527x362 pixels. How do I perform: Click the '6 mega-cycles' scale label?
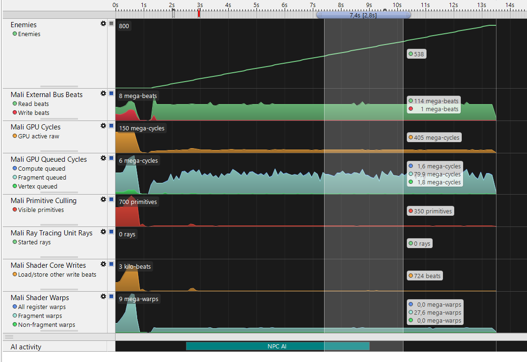coord(138,160)
